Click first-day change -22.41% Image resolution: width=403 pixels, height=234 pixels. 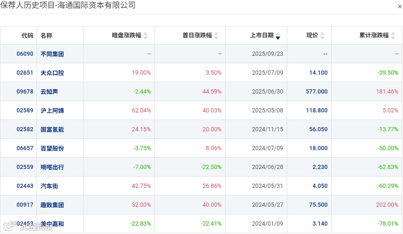[211, 224]
